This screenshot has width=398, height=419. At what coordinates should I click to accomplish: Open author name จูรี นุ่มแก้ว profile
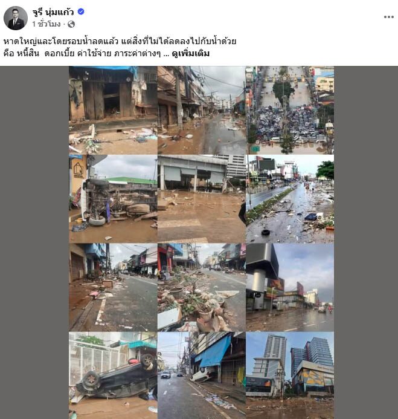point(53,11)
